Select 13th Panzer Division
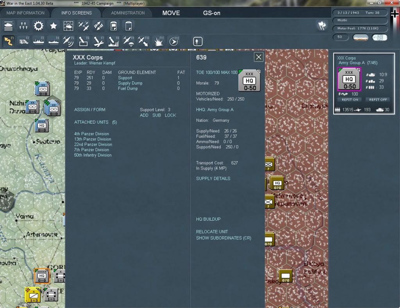The width and height of the screenshot is (400, 308). (93, 139)
